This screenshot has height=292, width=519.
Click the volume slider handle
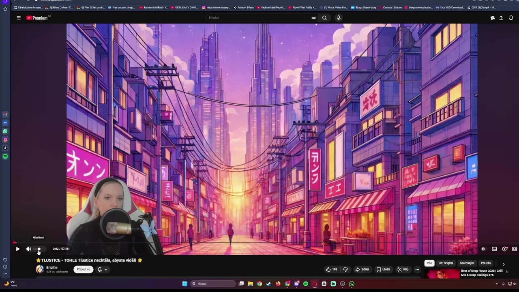(39, 249)
